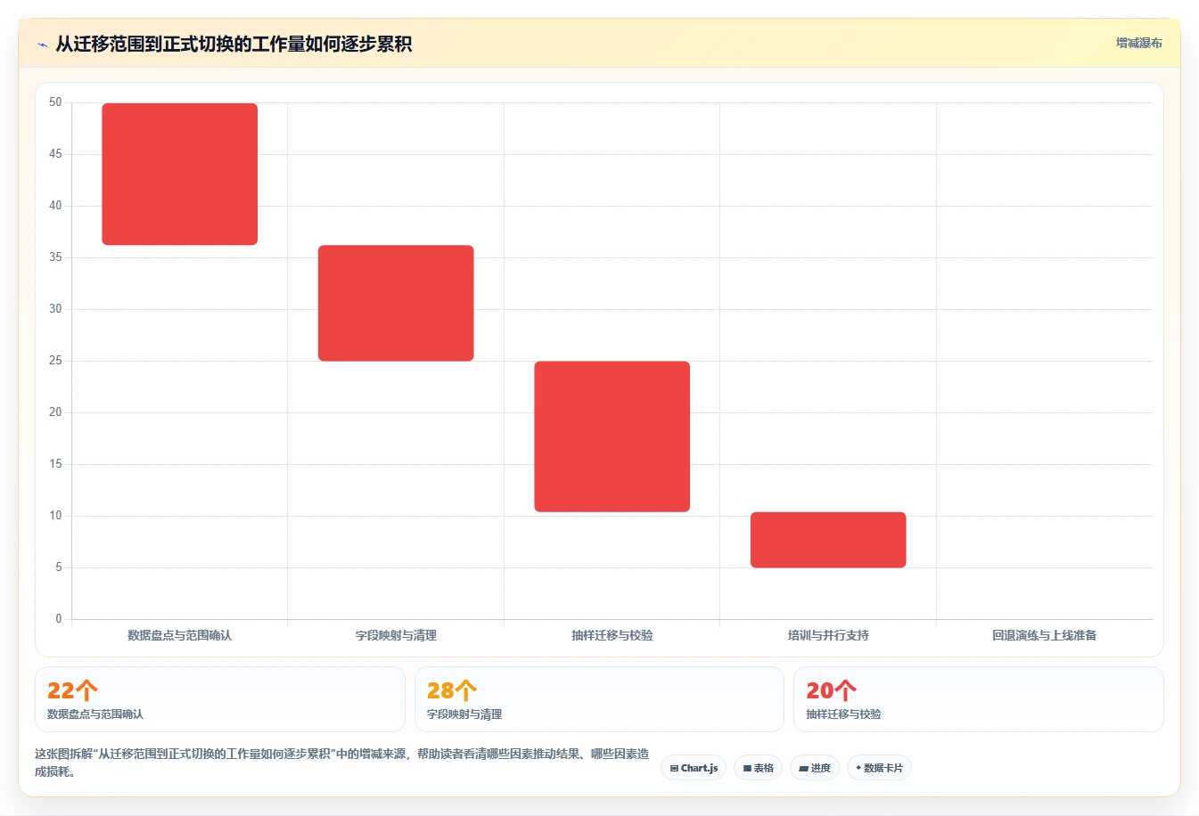Click the y-axis value 0
The width and height of the screenshot is (1199, 816).
tap(59, 619)
